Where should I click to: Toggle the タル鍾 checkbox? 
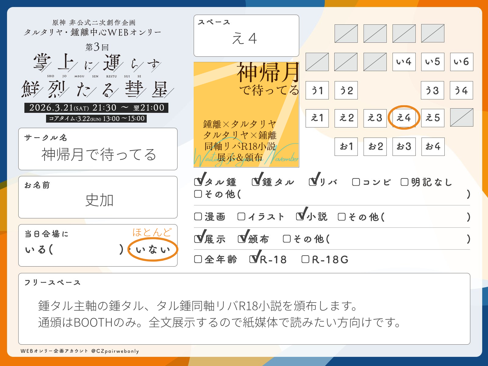(198, 182)
